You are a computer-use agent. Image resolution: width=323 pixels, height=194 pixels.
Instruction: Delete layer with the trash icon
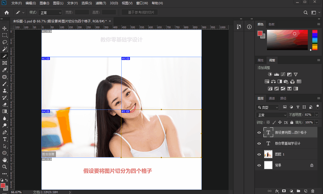pyautogui.click(x=313, y=191)
